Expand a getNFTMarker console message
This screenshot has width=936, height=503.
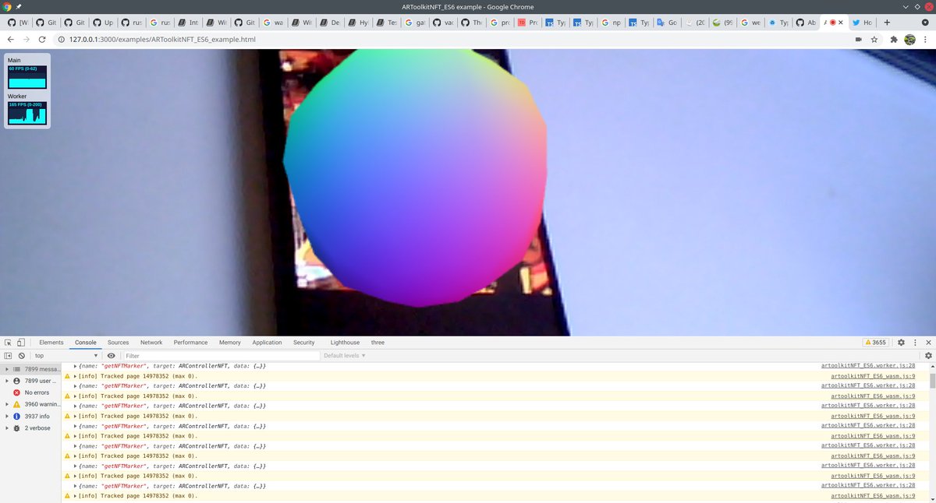(75, 365)
